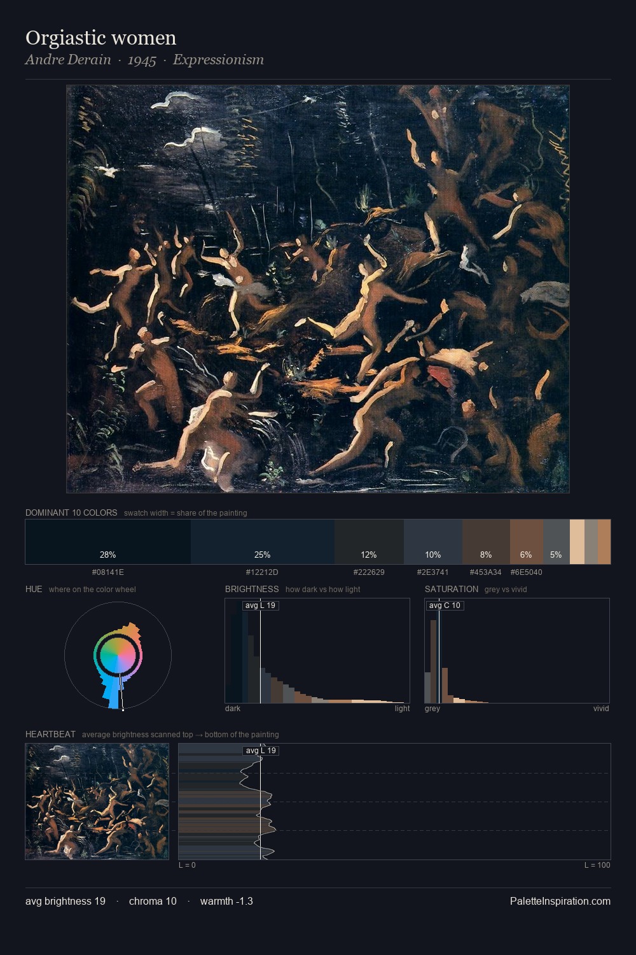
Task: Click the 'BRIGHTNESS' section label
Action: (x=252, y=589)
